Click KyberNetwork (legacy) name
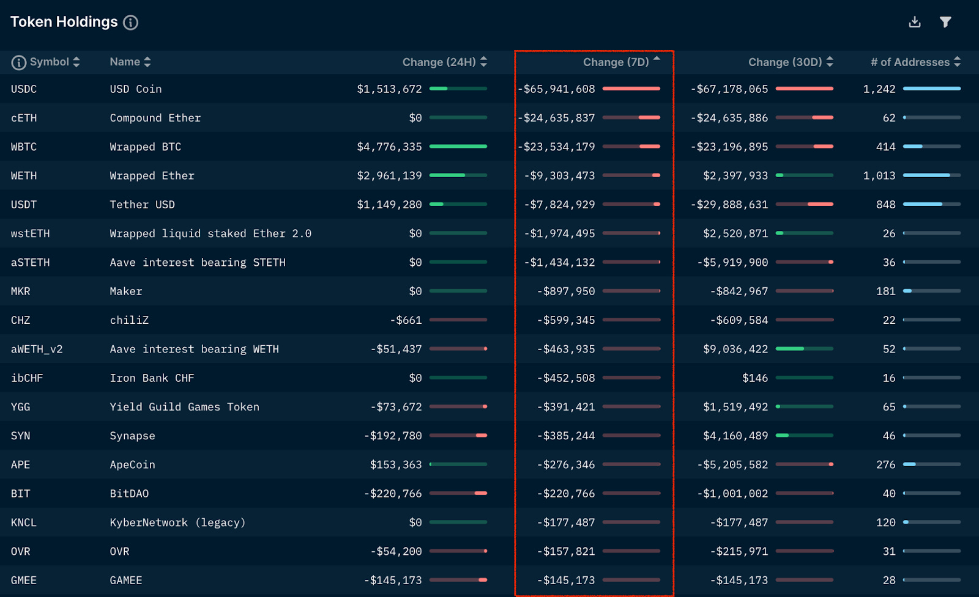 (177, 522)
